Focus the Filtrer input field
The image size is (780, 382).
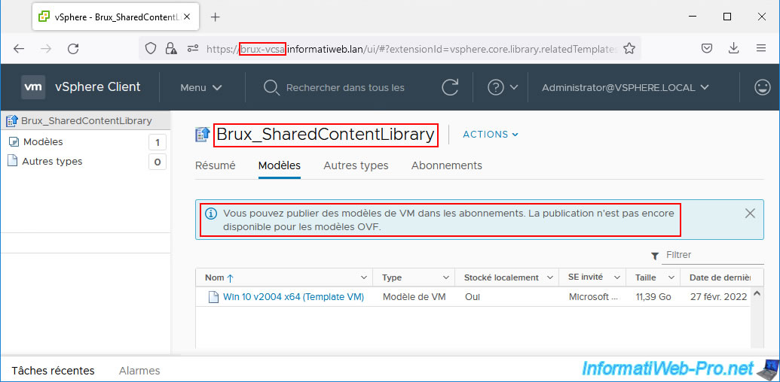[714, 255]
